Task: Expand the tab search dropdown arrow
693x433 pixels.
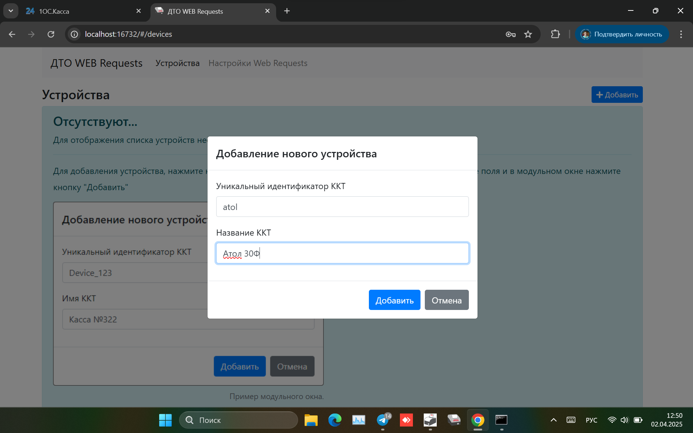Action: point(11,11)
